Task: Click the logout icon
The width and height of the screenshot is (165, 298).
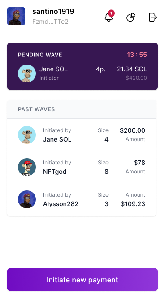Action: [153, 17]
